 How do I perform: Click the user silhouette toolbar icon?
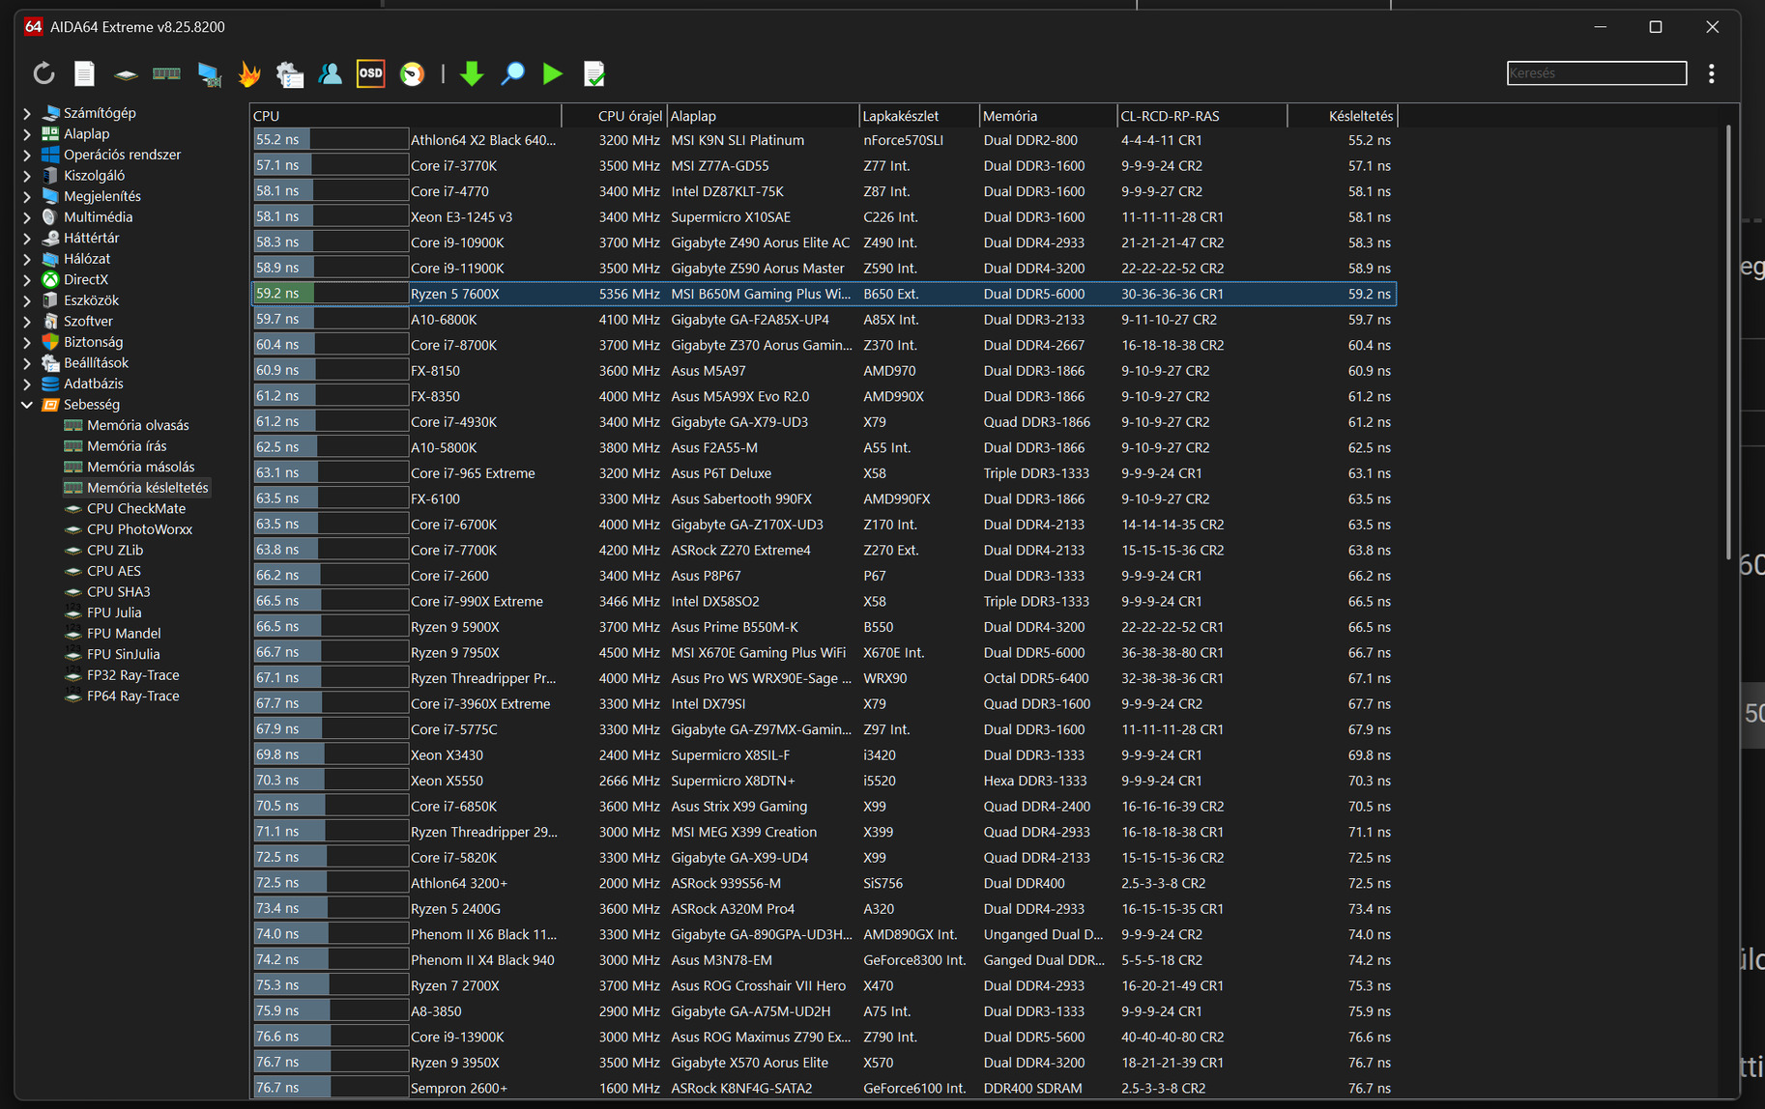click(330, 73)
